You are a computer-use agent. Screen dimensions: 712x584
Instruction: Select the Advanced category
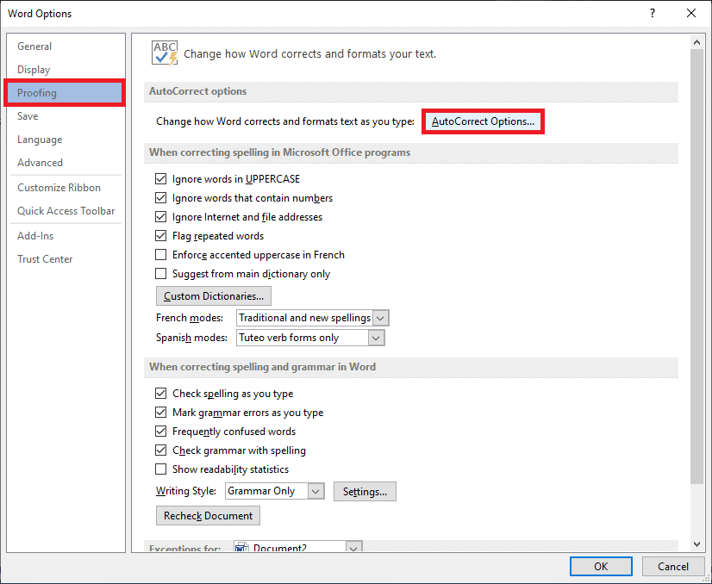[x=66, y=163]
